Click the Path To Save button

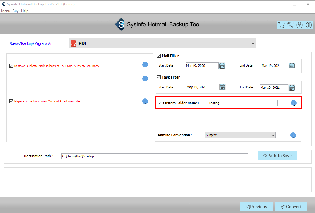[278, 156]
